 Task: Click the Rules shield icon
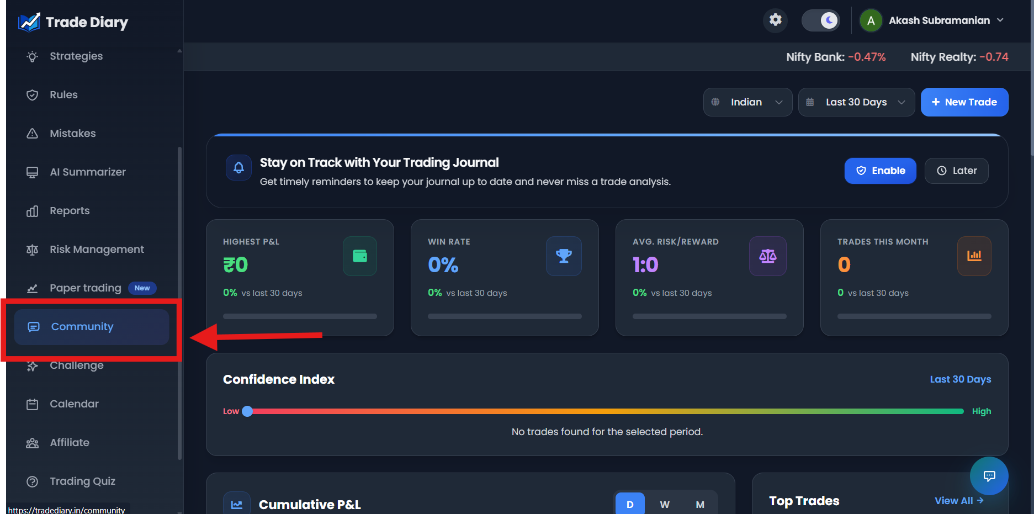33,95
